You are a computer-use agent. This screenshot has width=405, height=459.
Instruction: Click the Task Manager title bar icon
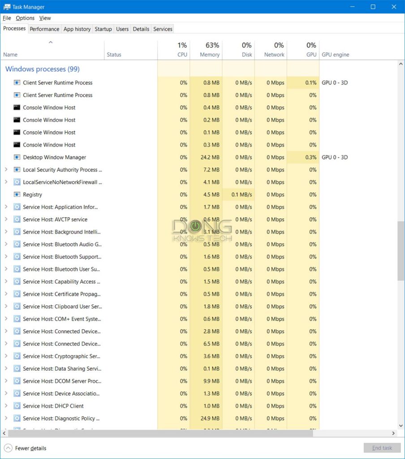pos(7,7)
